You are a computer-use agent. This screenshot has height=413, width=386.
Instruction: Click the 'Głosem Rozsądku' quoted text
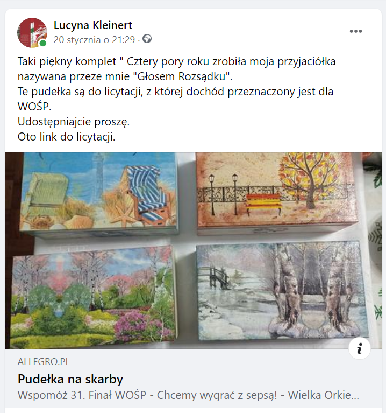[181, 76]
